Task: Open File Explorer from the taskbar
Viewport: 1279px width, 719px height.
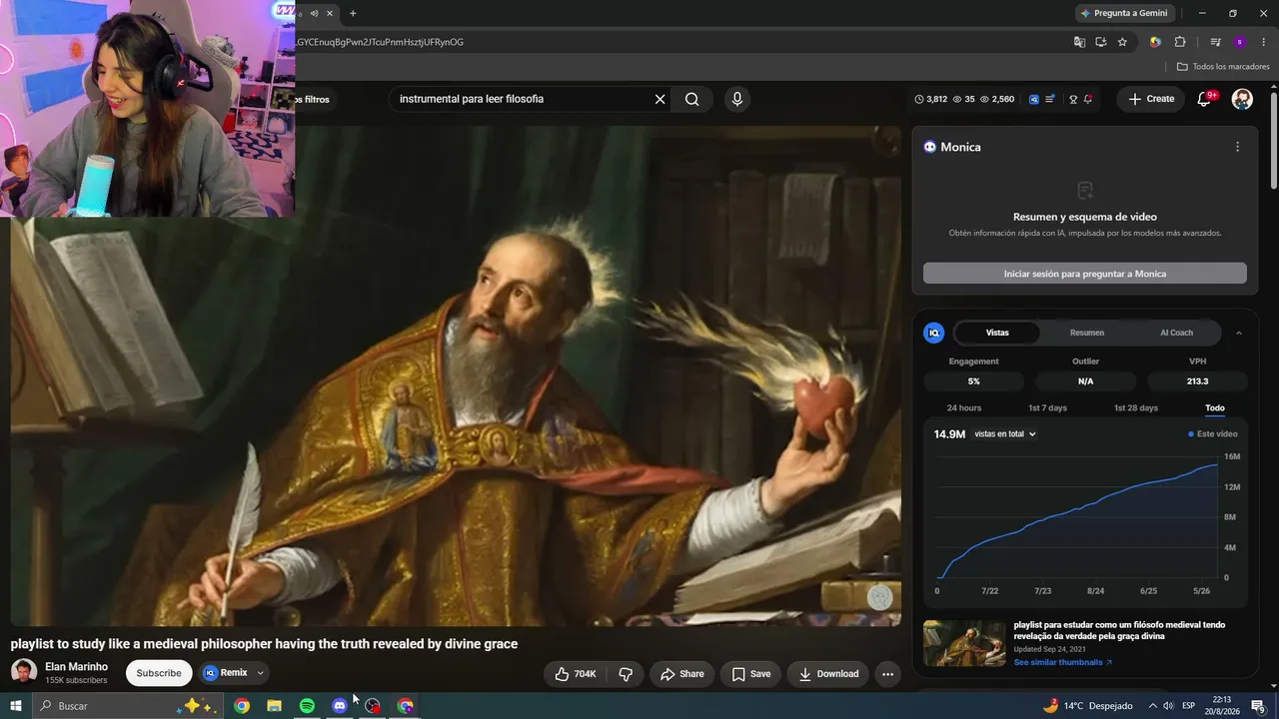Action: 274,706
